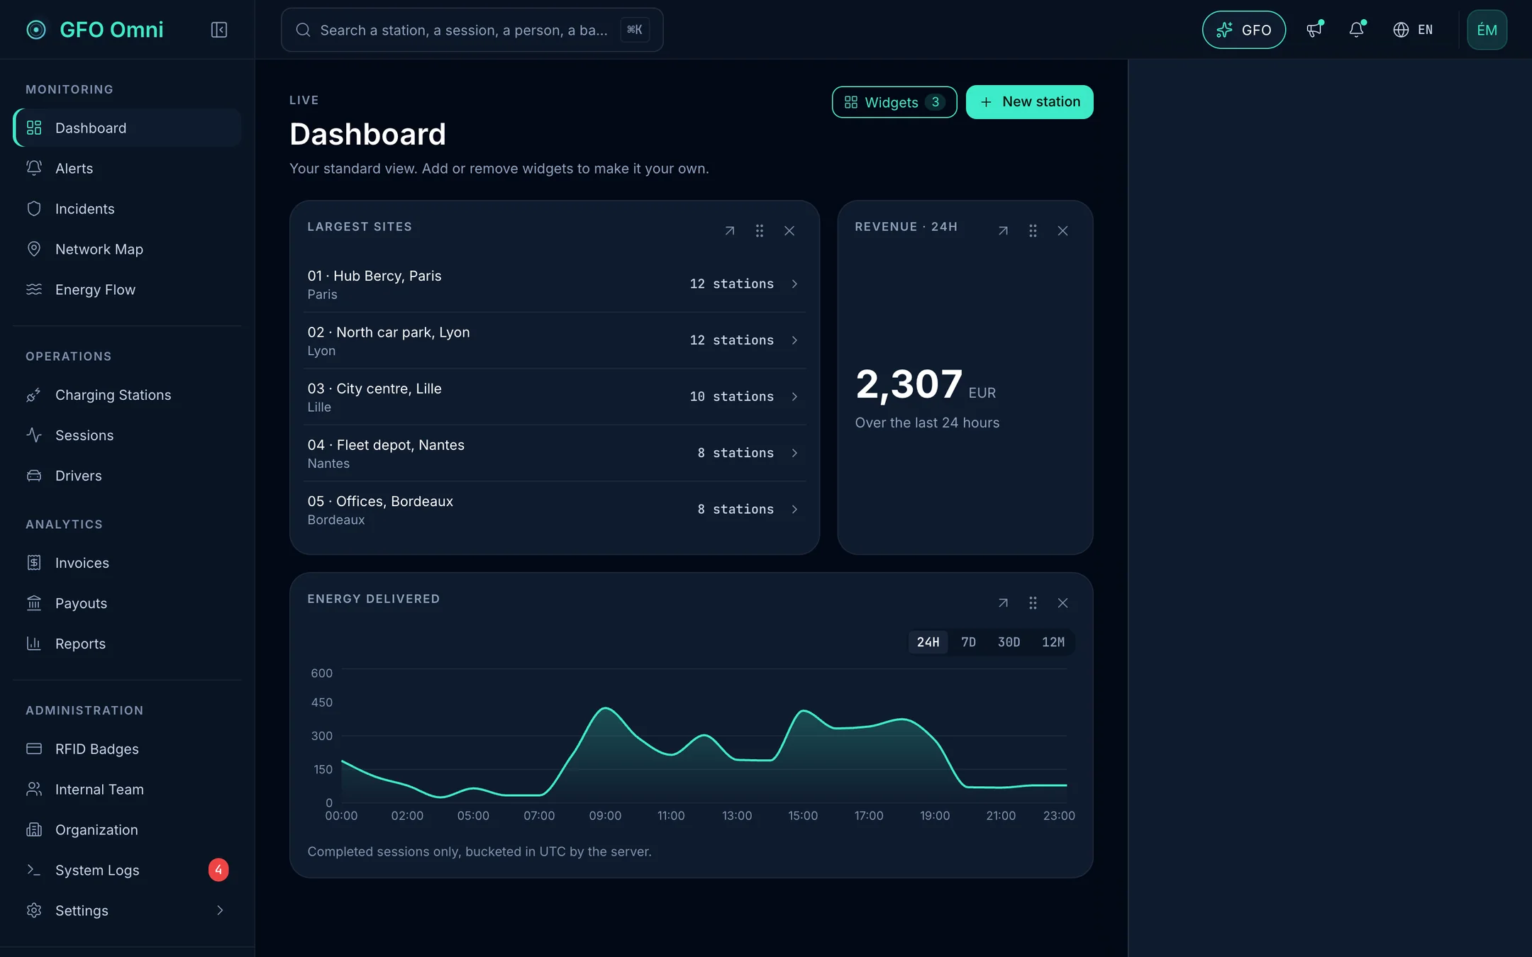Open Charging Stations in the sidebar
This screenshot has height=957, width=1532.
pos(128,395)
